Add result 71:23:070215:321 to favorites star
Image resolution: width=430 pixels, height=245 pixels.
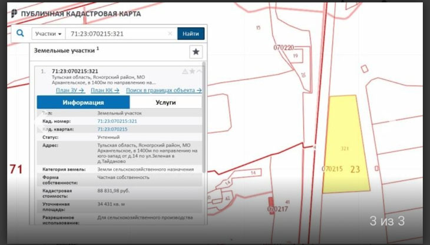[x=192, y=71]
